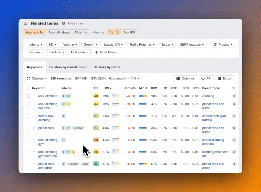
Task: Click the plus icon next to rock climbing
Action: [34, 96]
